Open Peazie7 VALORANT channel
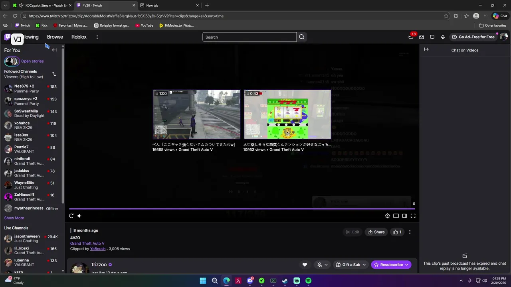 31,149
